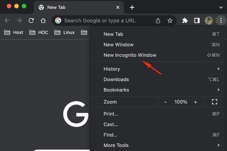Viewport: 227px width, 151px height.
Task: Enter full screen mode icon
Action: pos(214,102)
